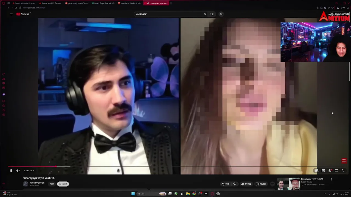This screenshot has width=351, height=197.
Task: Open the Opera GX icon in the taskbar
Action: (x=212, y=194)
